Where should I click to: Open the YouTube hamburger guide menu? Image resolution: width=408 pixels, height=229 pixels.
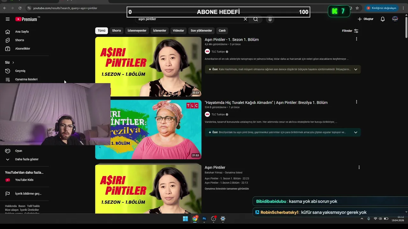(x=8, y=19)
